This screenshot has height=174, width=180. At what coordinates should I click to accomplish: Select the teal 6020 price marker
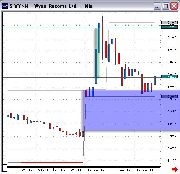tap(169, 77)
